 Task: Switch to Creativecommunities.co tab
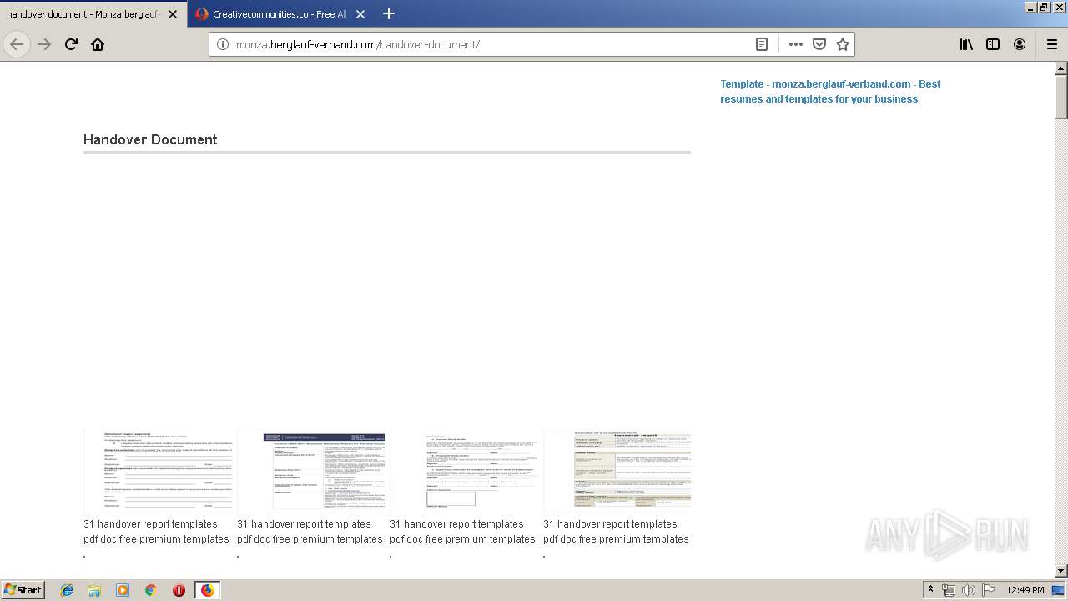point(280,14)
